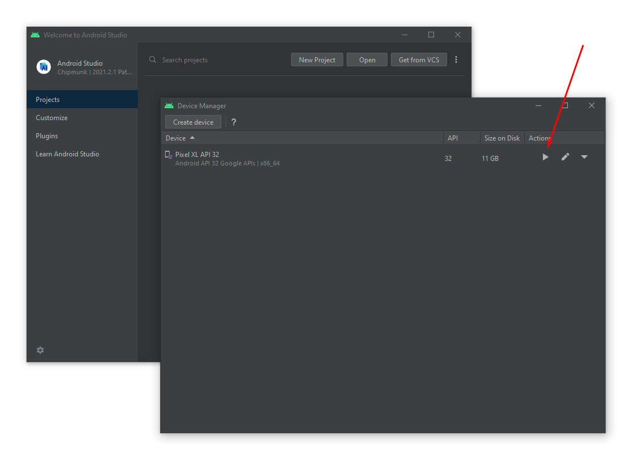This screenshot has width=632, height=451.
Task: Click the 11 GB size value
Action: pos(490,159)
